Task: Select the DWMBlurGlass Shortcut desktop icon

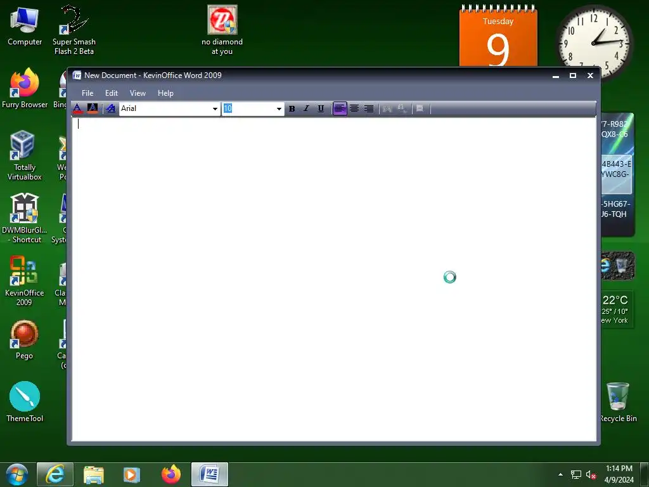Action: click(x=25, y=219)
